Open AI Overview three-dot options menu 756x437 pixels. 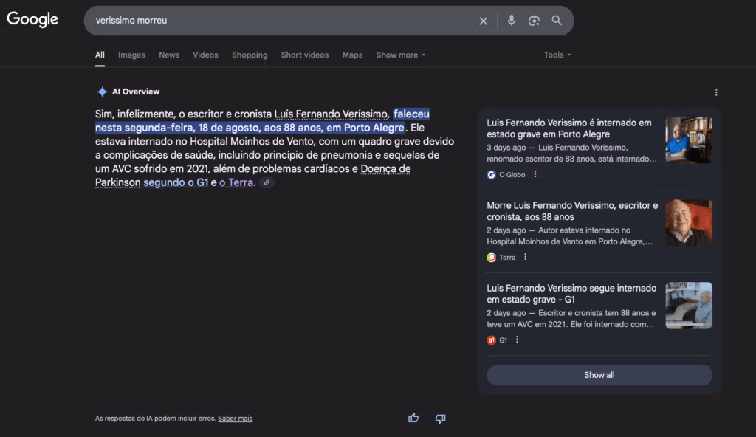[715, 92]
